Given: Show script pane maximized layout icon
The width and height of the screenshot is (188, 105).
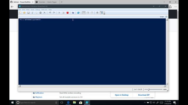Looking at the screenshot, I should pyautogui.click(x=92, y=13).
